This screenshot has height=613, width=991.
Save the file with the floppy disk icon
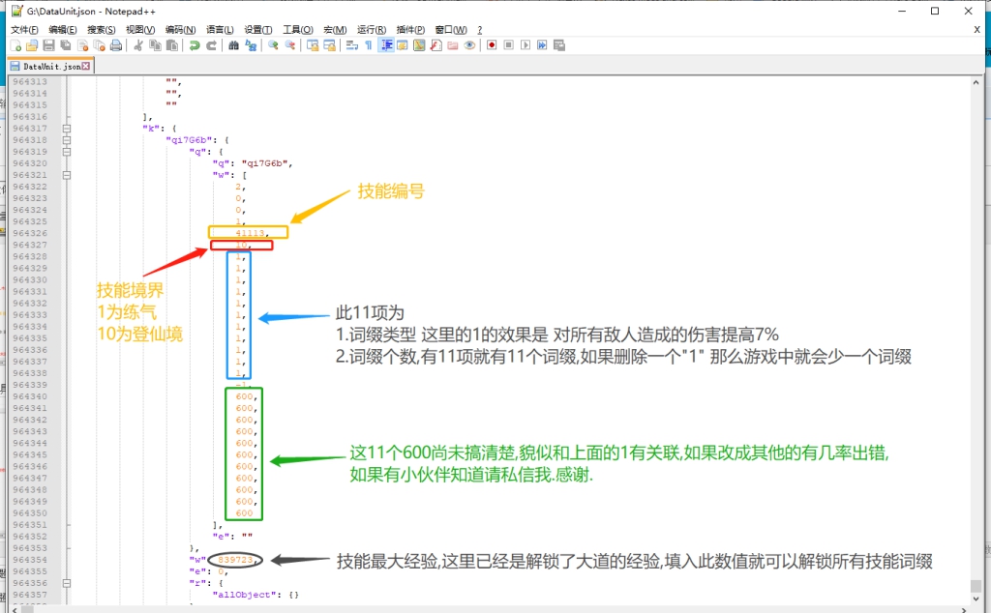tap(48, 45)
